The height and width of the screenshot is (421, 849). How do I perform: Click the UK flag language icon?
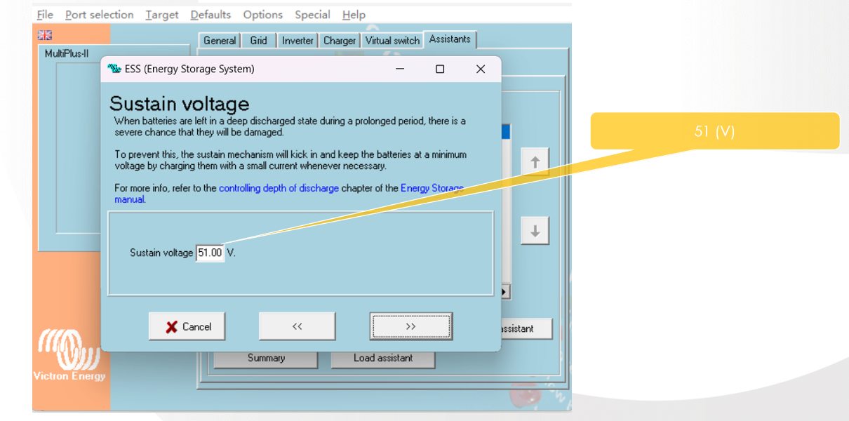tap(45, 35)
